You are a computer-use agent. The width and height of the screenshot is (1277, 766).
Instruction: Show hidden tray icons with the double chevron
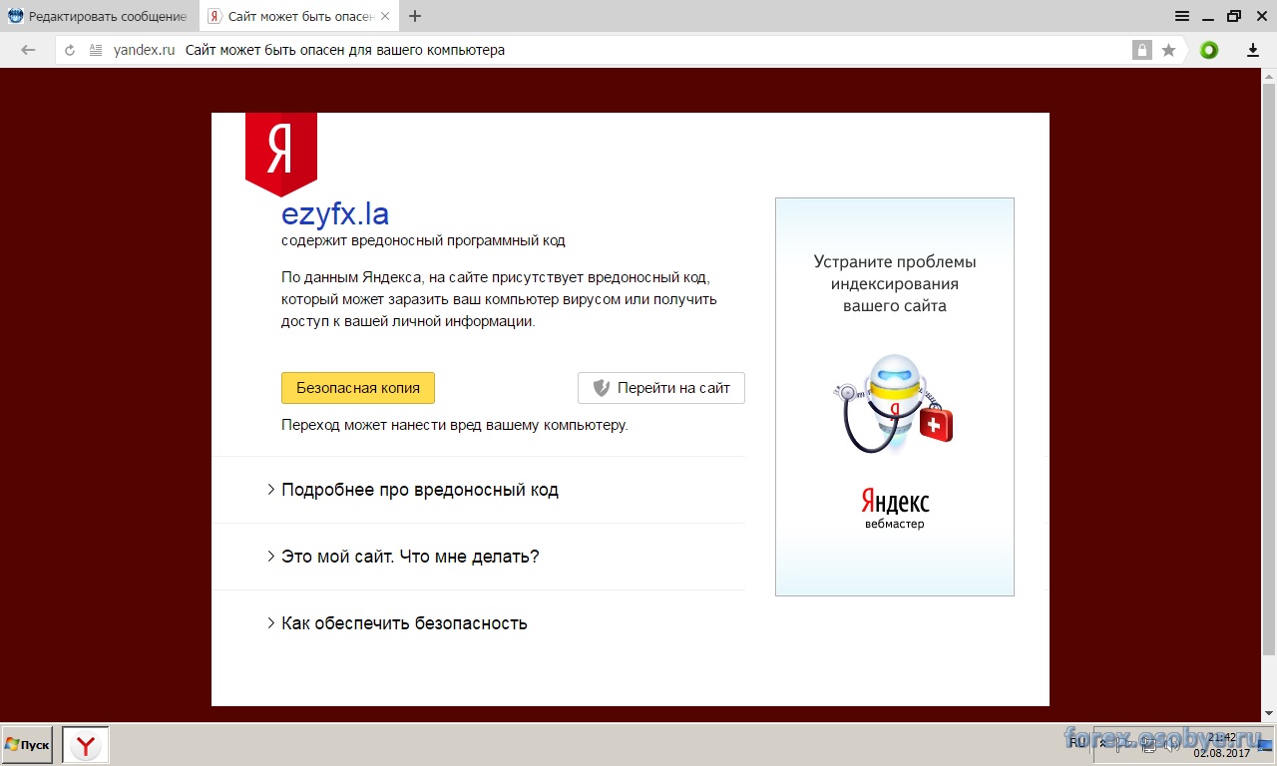(x=1102, y=743)
